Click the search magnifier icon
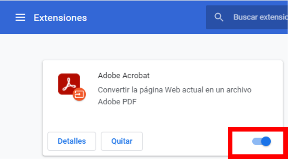Viewport: 288px width, 159px height. click(x=219, y=18)
